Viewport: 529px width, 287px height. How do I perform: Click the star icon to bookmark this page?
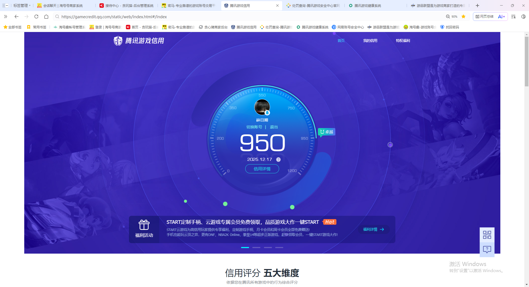[464, 17]
